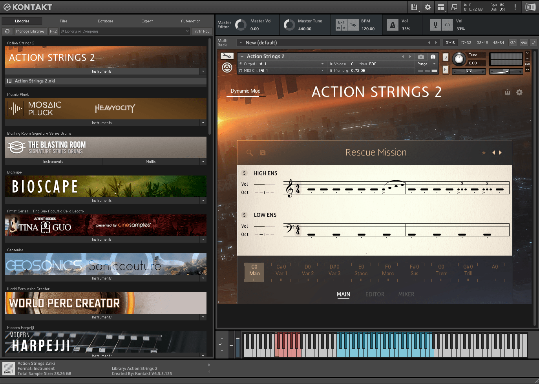Open the MIXER tab
The height and width of the screenshot is (384, 539).
[x=406, y=294]
